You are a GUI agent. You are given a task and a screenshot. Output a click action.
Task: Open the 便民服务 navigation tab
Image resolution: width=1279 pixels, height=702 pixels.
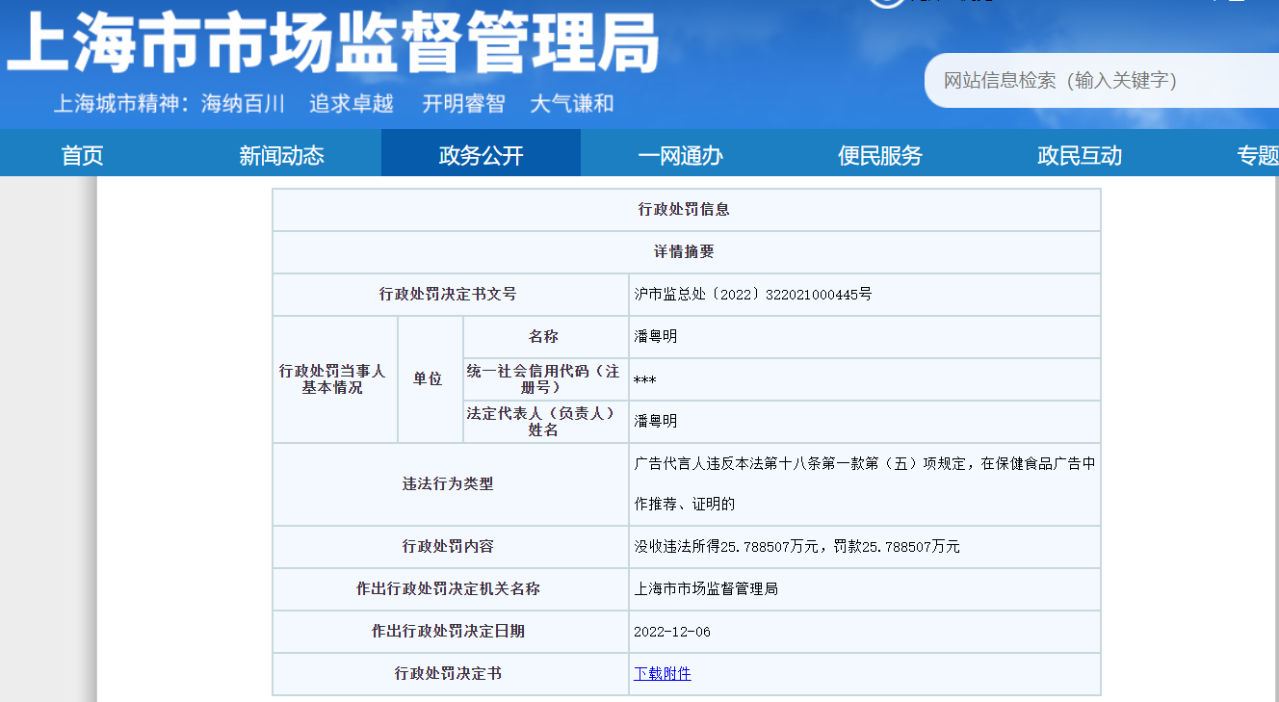(880, 155)
